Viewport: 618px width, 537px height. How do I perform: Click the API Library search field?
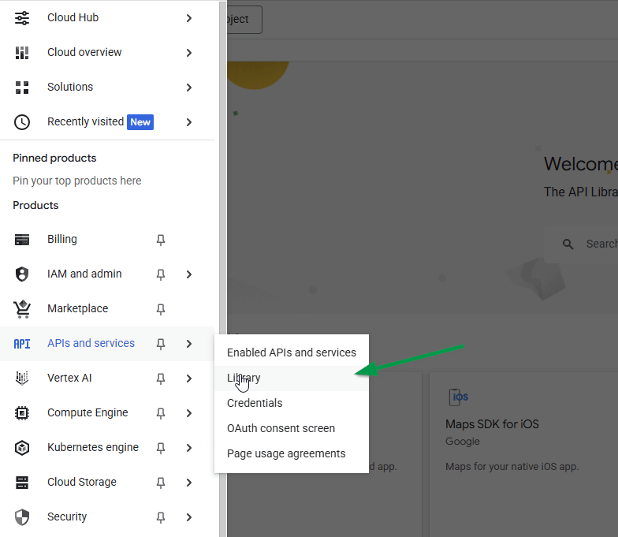tap(581, 244)
